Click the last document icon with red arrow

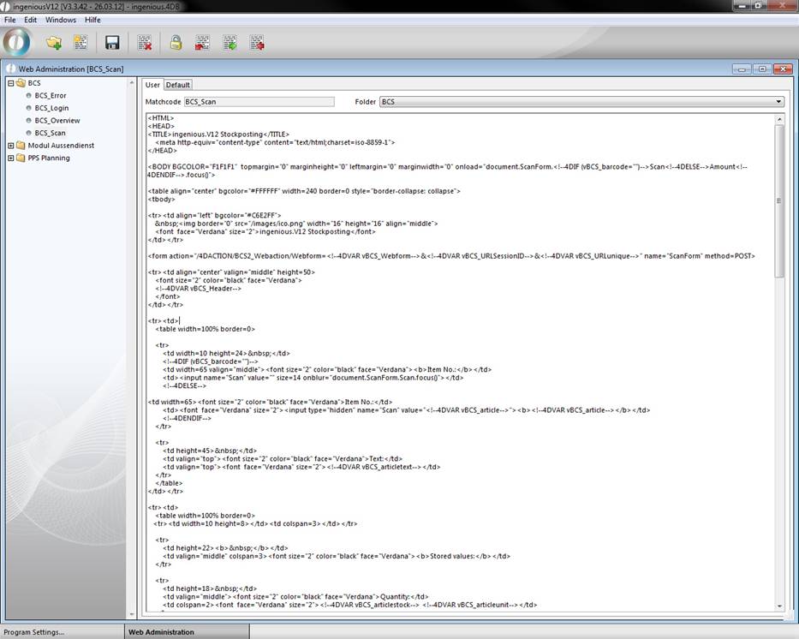(257, 42)
